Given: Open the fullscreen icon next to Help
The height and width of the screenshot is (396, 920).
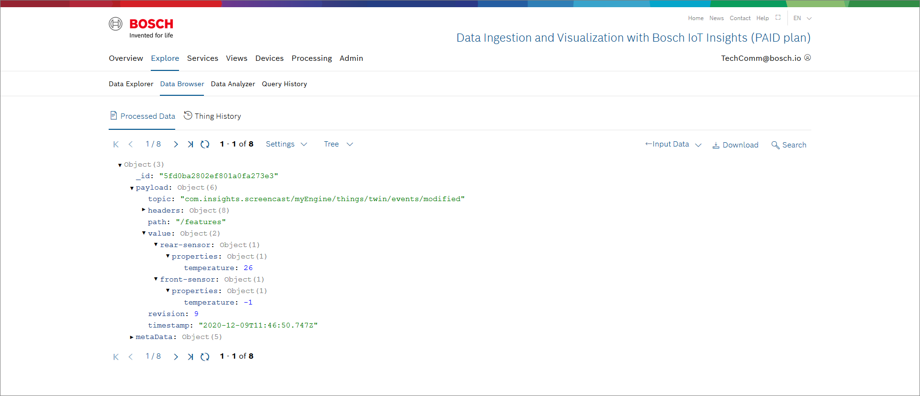Looking at the screenshot, I should coord(778,18).
